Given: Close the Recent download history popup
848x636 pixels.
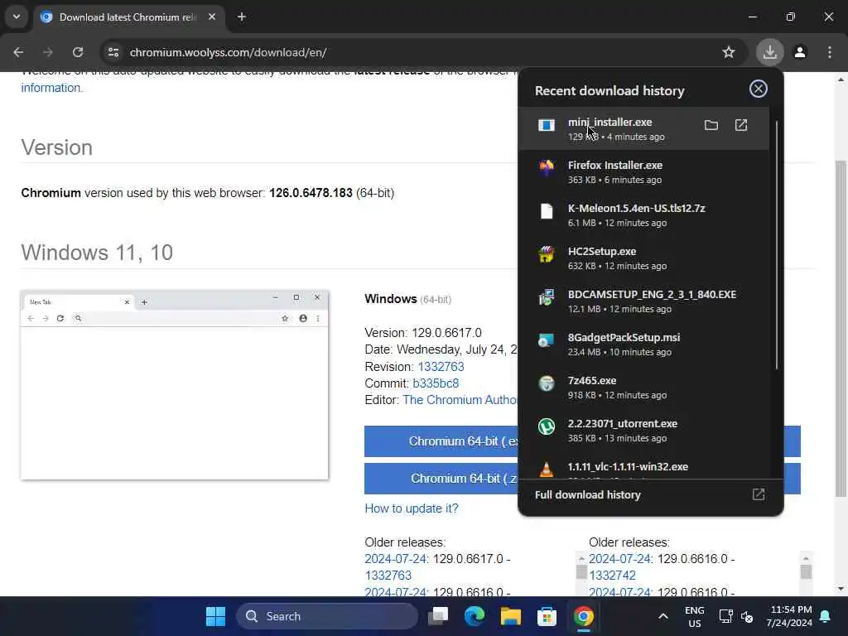Looking at the screenshot, I should (759, 89).
